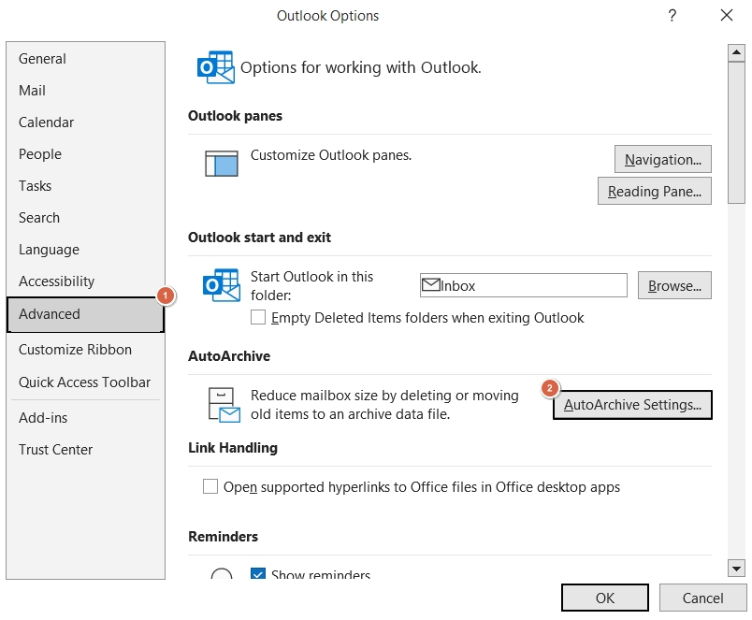
Task: Click the scrollbar down arrow
Action: (x=736, y=569)
